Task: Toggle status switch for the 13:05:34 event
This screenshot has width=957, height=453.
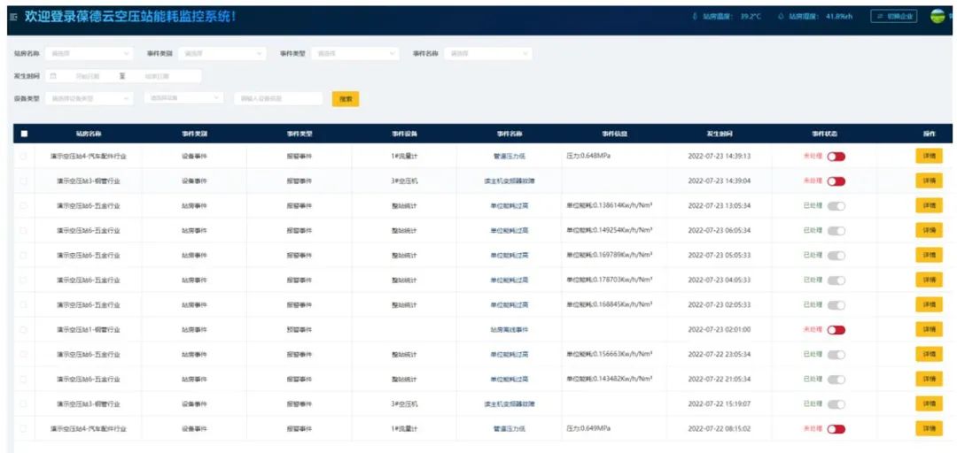Action: 836,205
